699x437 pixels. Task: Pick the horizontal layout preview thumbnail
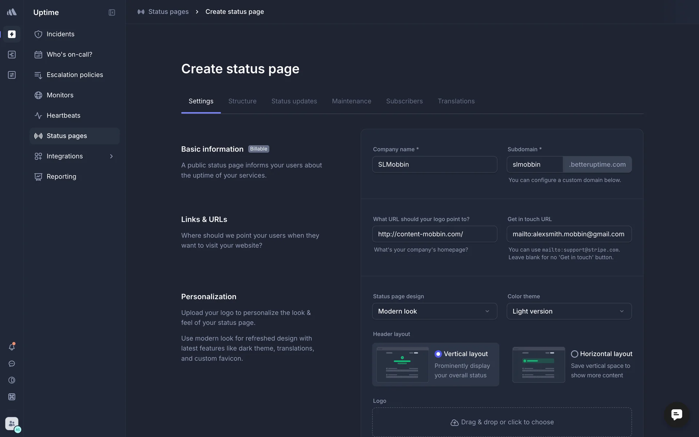(x=538, y=365)
